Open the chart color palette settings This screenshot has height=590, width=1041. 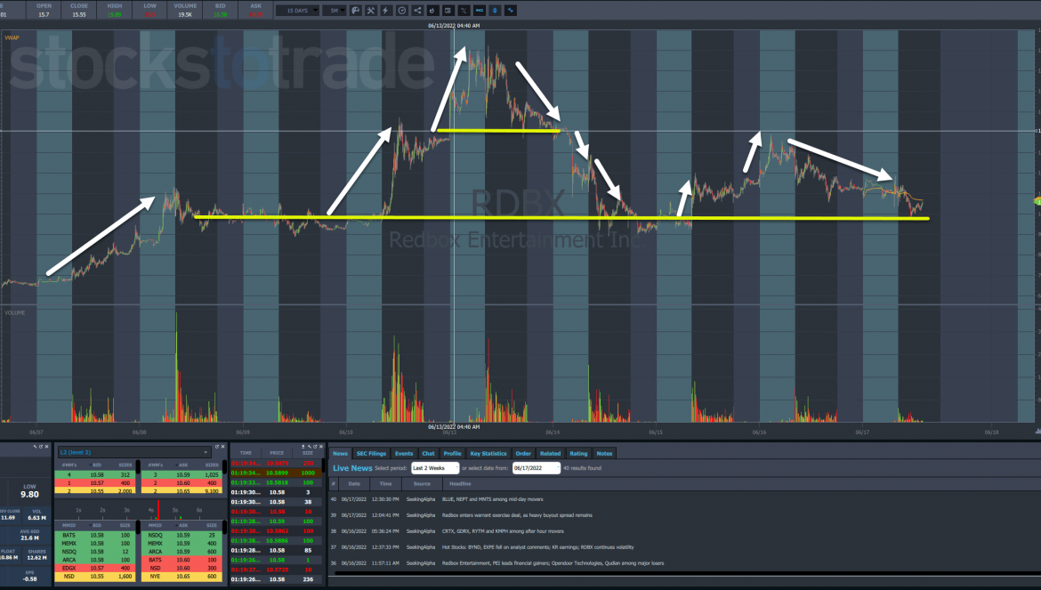pyautogui.click(x=356, y=11)
